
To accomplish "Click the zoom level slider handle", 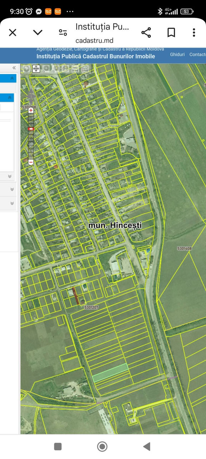I will [x=31, y=128].
